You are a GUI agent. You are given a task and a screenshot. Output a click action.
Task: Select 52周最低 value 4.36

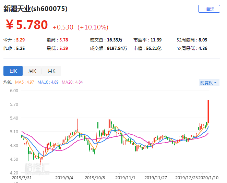(203, 48)
